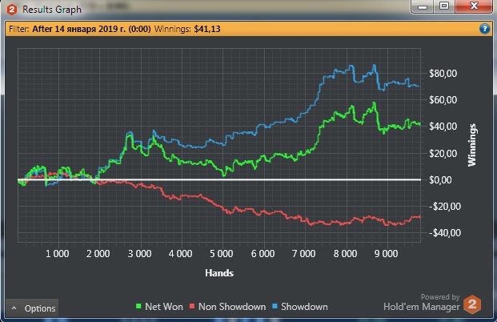Click the 7 000 hands axis label
The height and width of the screenshot is (322, 497).
coord(303,254)
